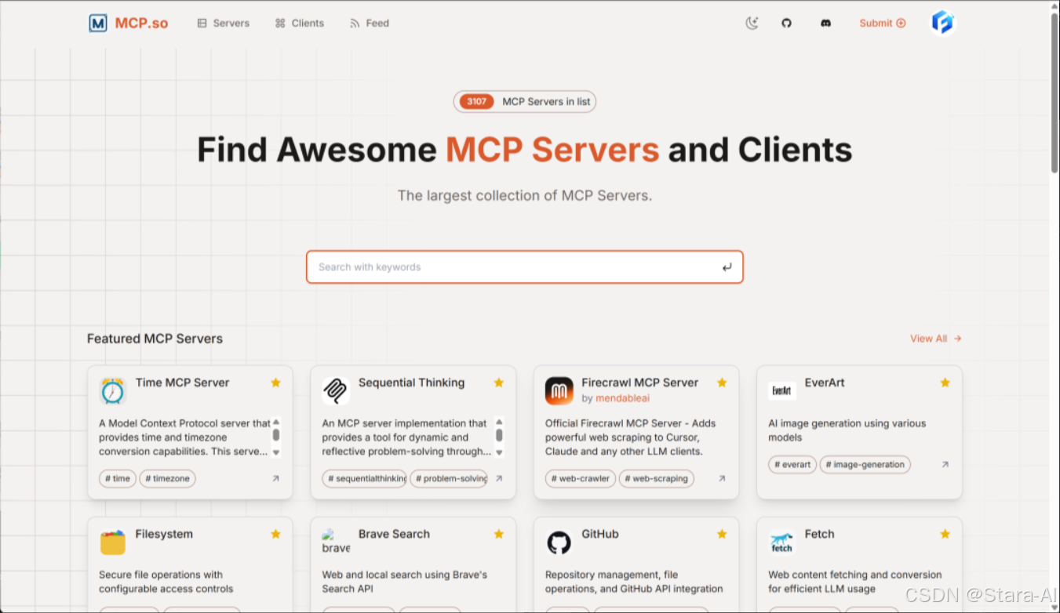
Task: Select the # time tag
Action: click(118, 478)
